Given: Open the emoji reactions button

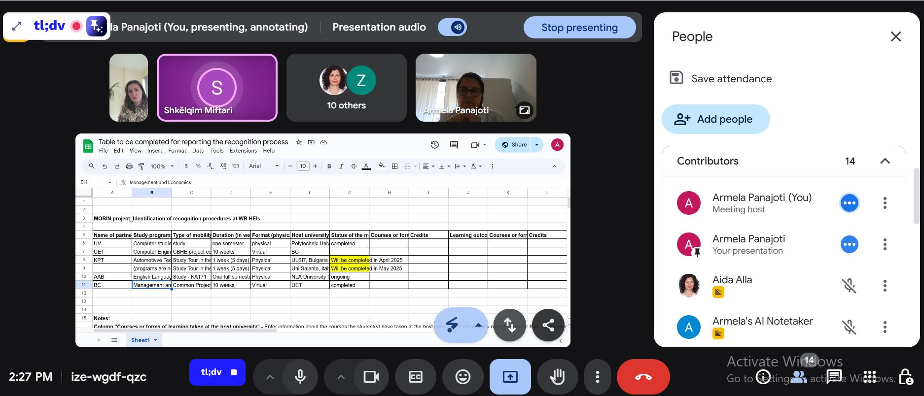Looking at the screenshot, I should (x=462, y=377).
